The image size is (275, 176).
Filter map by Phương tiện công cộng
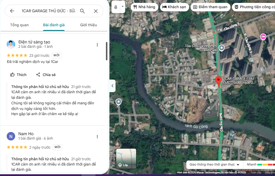click(x=253, y=7)
